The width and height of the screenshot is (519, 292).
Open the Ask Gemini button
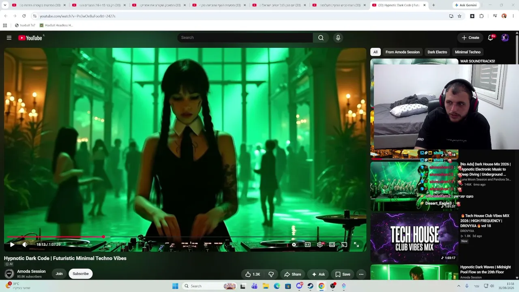coord(465,5)
